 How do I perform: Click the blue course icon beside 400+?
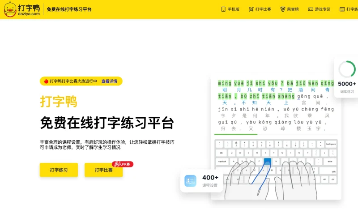click(x=191, y=181)
